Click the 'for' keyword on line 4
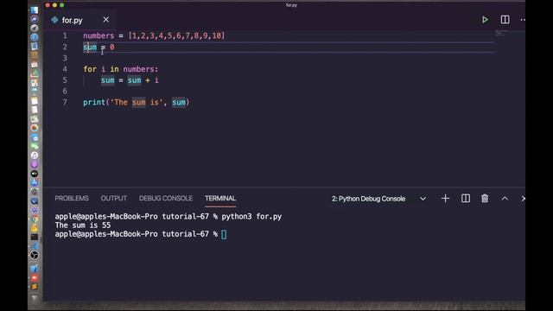Viewport: 553px width, 311px height. point(90,69)
